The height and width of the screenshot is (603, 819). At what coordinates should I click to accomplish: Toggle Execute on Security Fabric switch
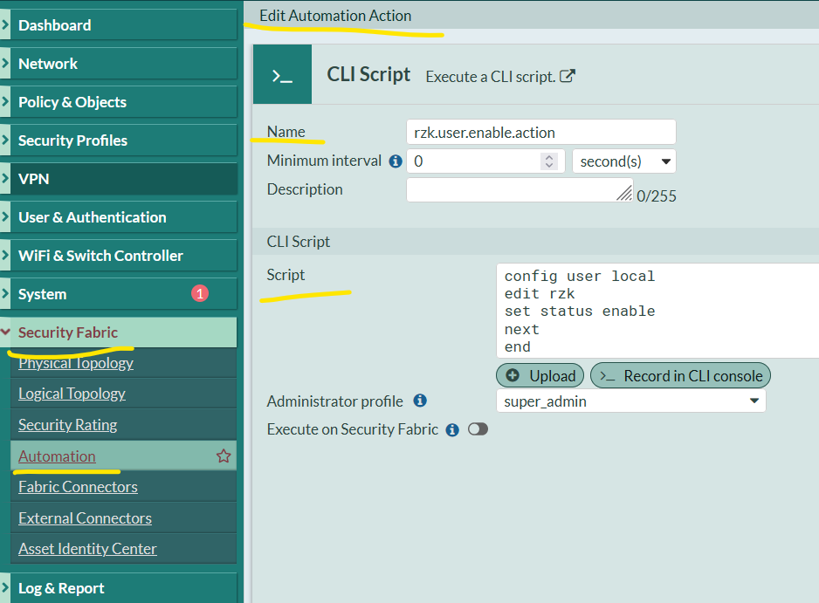pyautogui.click(x=478, y=429)
